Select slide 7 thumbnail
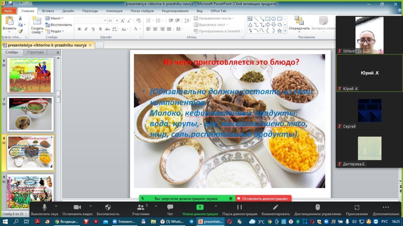Screen dimensions: 403x226 click(x=30, y=114)
